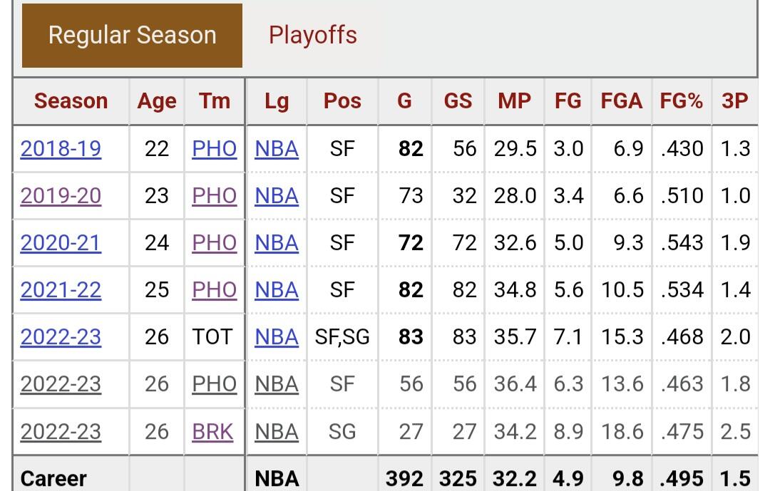Open the 2021-22 season link
The width and height of the screenshot is (770, 491).
pyautogui.click(x=61, y=289)
